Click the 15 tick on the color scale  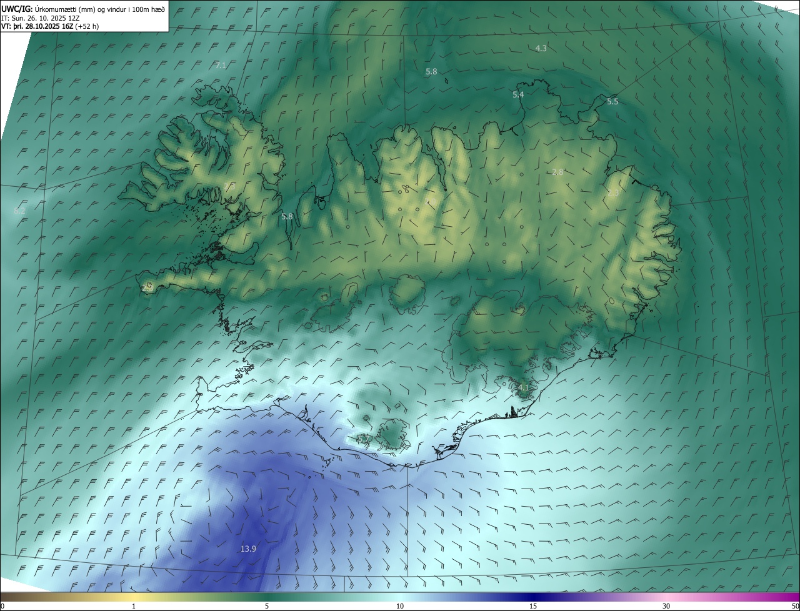point(533,606)
